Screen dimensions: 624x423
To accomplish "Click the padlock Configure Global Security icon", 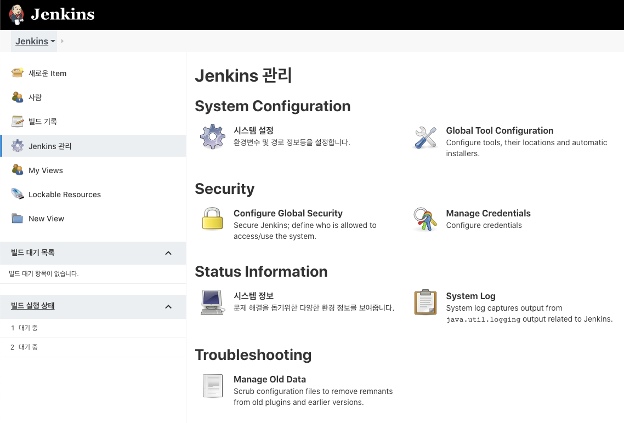I will point(212,219).
